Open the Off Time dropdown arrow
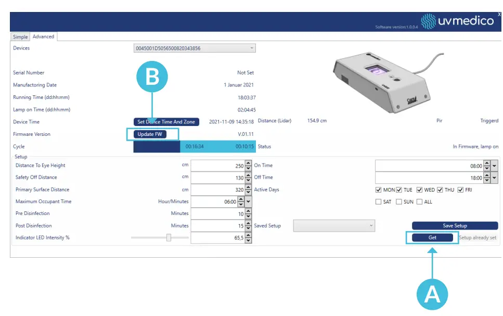Viewport: 503px width, 316px height. [x=494, y=178]
